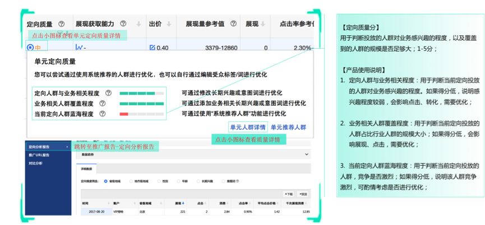Sort by 展现获取能力 using its arrow
Viewport: 485px width, 225px height.
coord(139,24)
